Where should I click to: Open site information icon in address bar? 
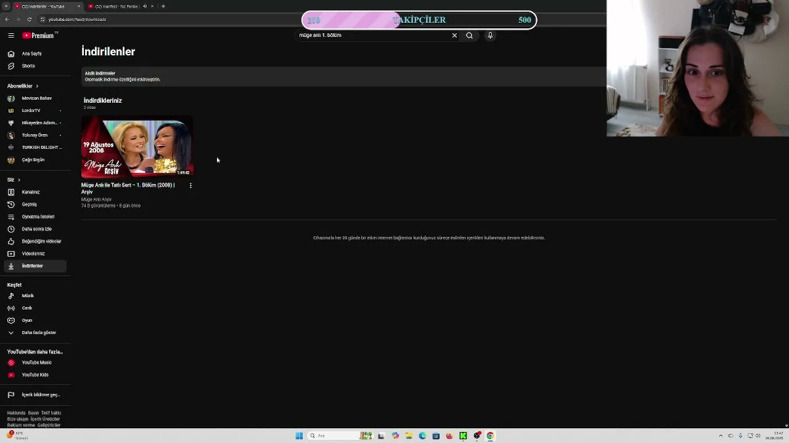43,19
